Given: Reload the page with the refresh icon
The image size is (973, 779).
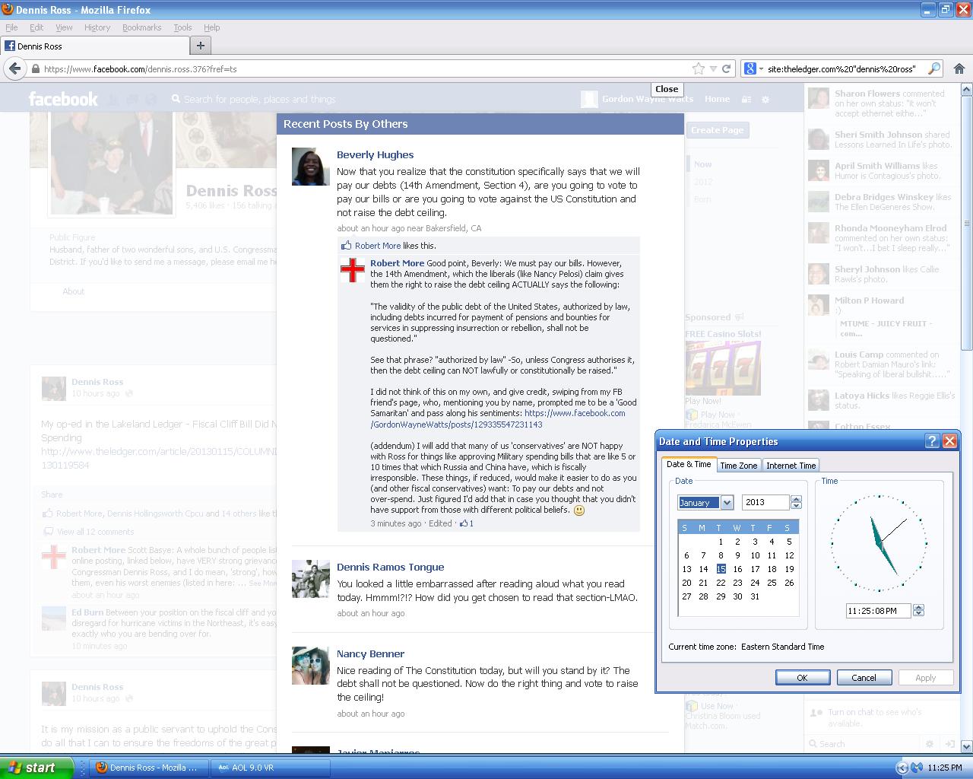Looking at the screenshot, I should click(727, 68).
